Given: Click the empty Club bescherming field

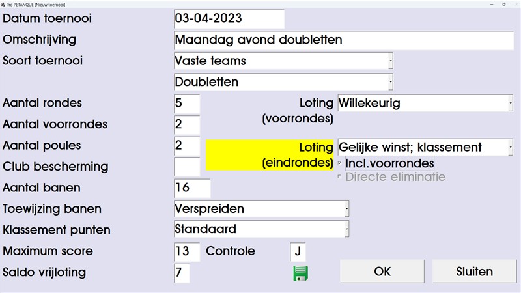Looking at the screenshot, I should pos(187,167).
